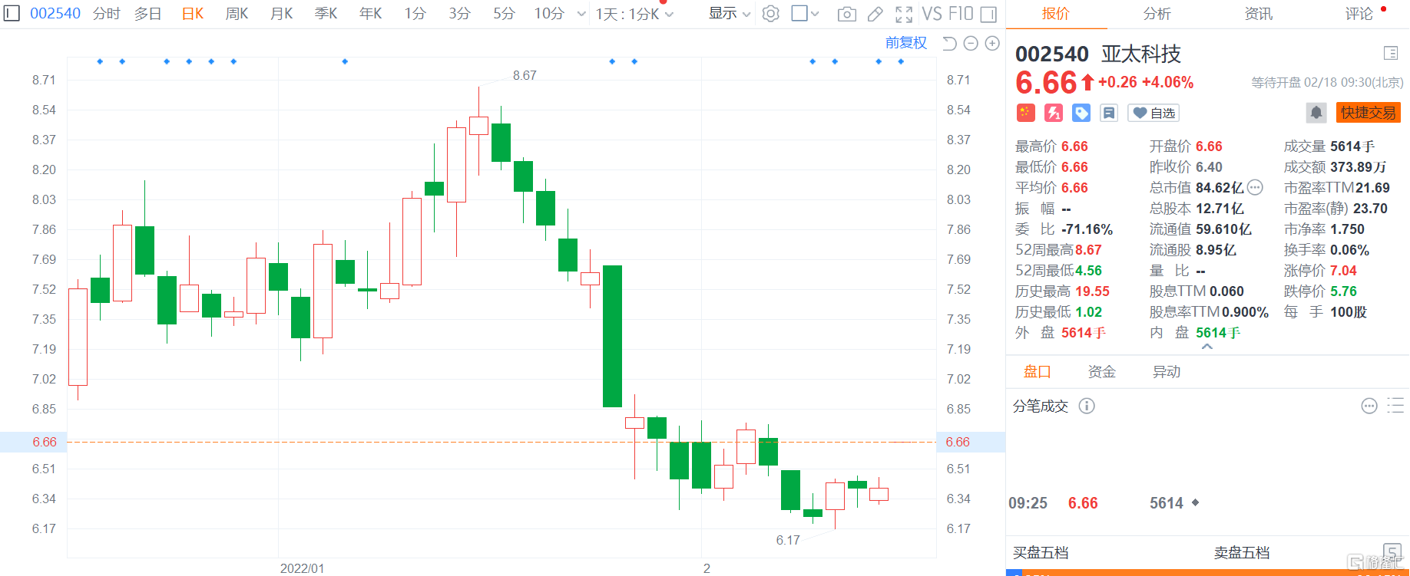Select the pencil drawing tool
Viewport: 1410px width, 576px height.
coord(875,14)
